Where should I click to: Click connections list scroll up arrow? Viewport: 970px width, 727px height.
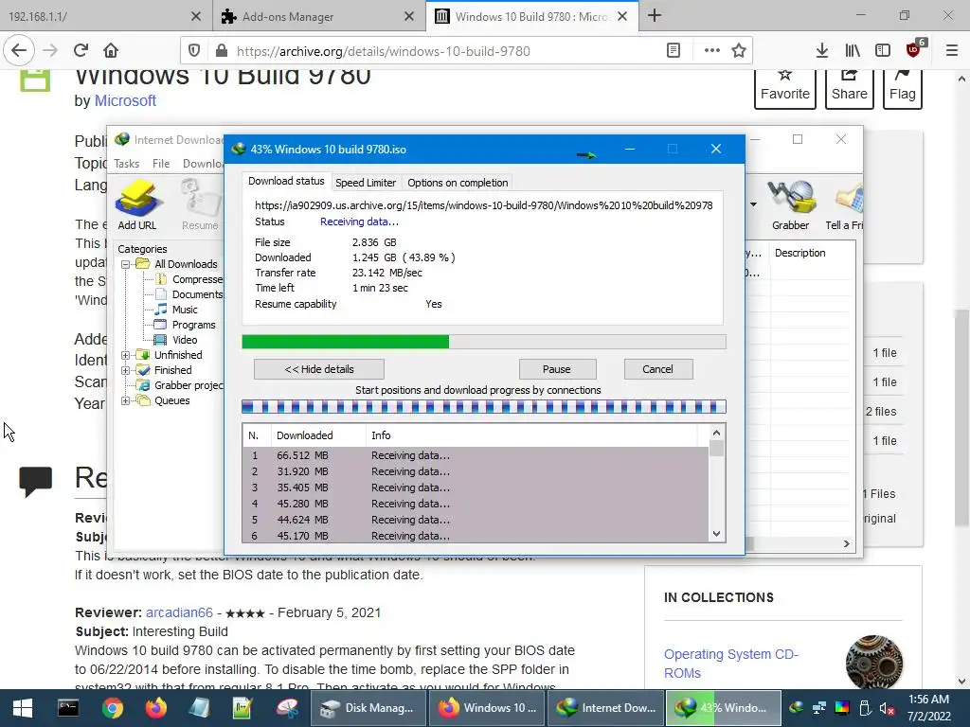click(716, 433)
